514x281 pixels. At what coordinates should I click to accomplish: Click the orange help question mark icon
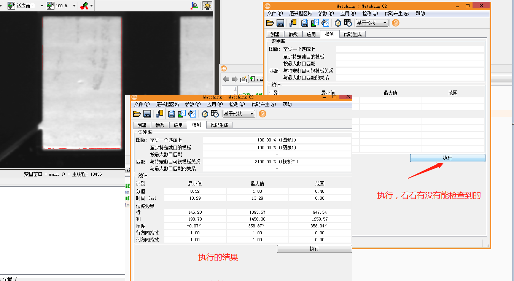(x=262, y=113)
